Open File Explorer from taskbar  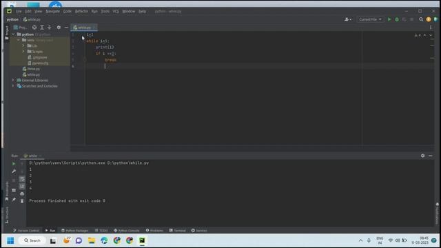[x=92, y=240]
